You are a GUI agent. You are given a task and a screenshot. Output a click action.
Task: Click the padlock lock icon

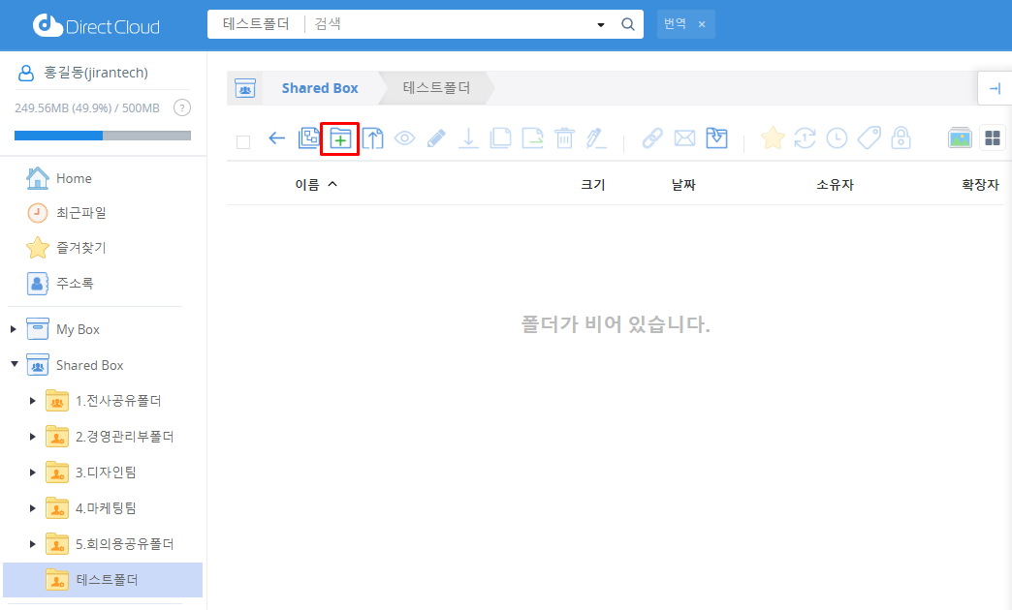901,138
